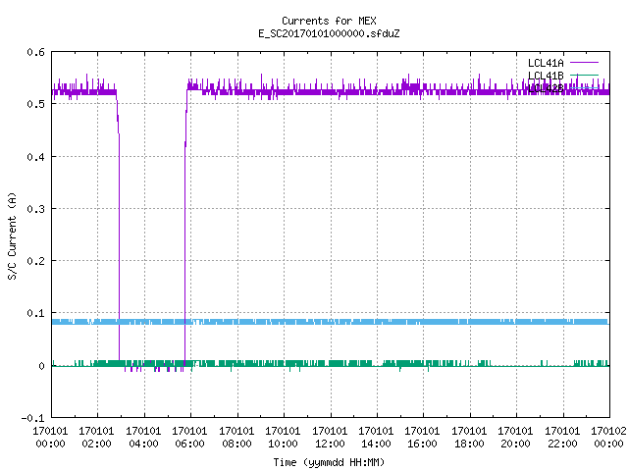Click the 170101 08:00 x-axis tick label
This screenshot has height=471, width=628.
pyautogui.click(x=236, y=438)
